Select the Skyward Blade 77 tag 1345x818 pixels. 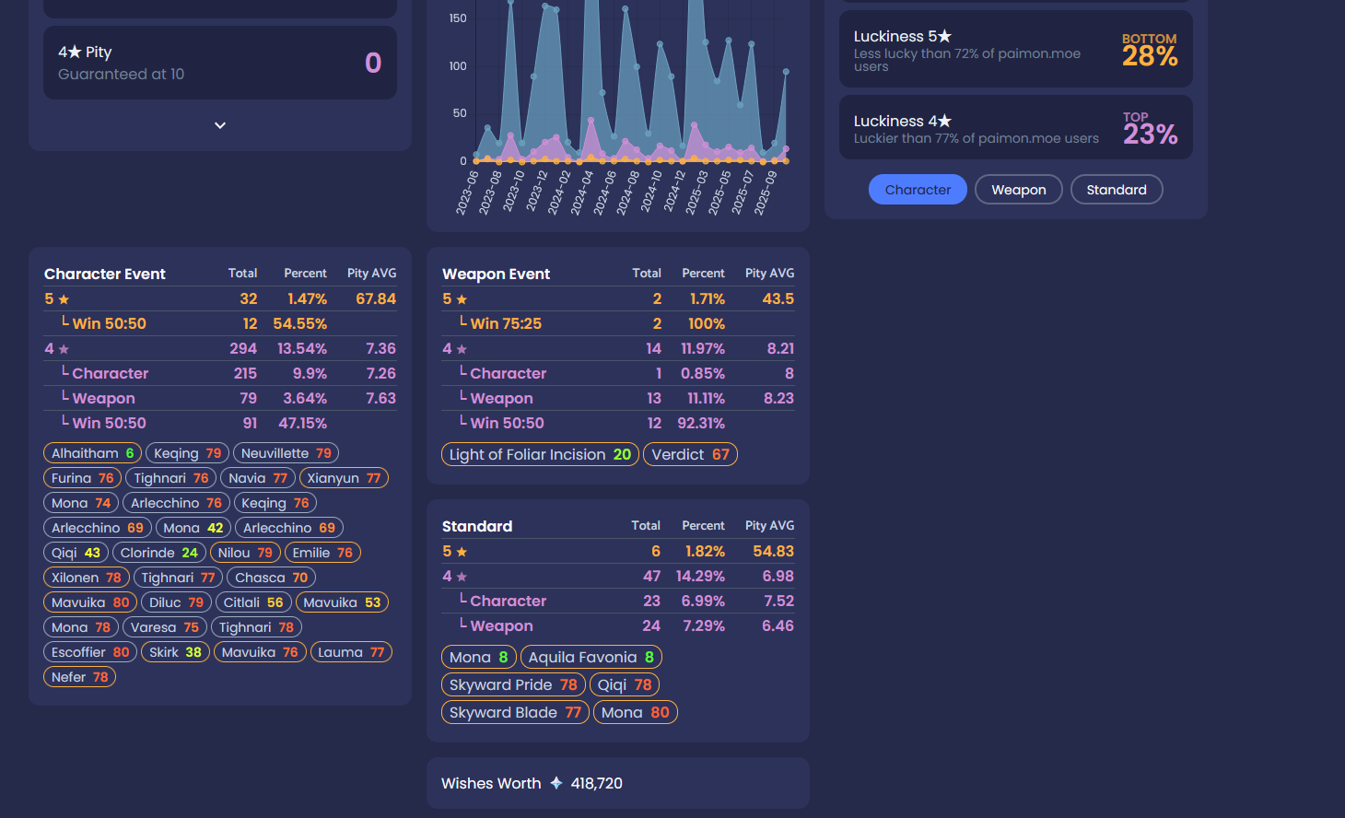pos(515,712)
